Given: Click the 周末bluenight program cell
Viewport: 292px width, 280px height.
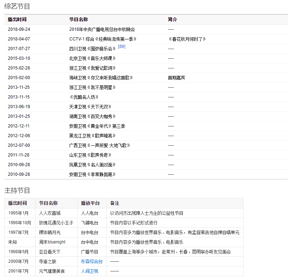Looking at the screenshot, I should pyautogui.click(x=52, y=242).
